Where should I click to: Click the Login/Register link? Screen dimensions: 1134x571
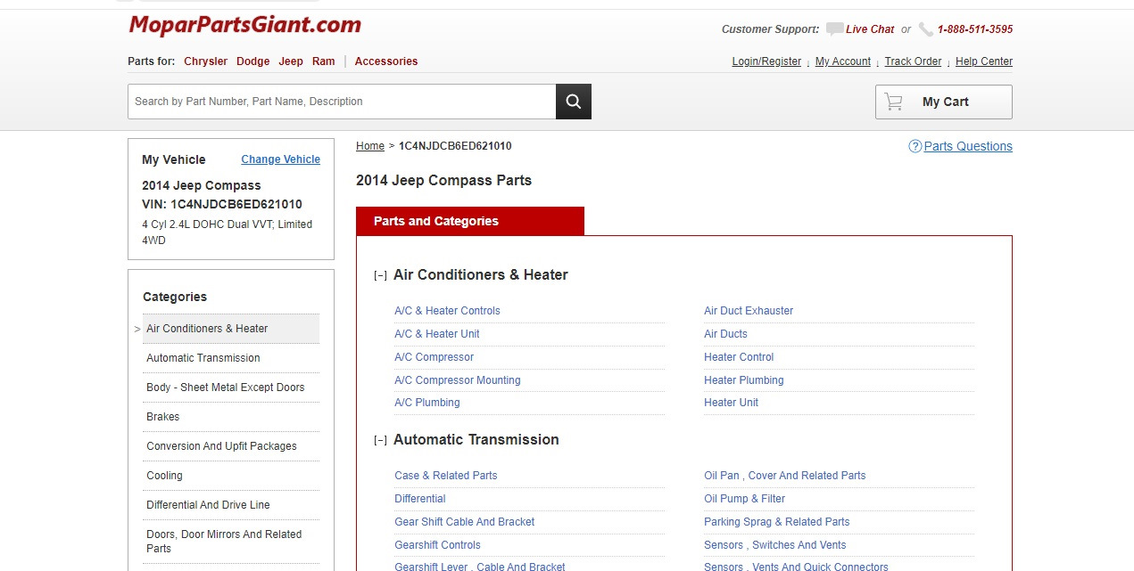click(x=766, y=61)
